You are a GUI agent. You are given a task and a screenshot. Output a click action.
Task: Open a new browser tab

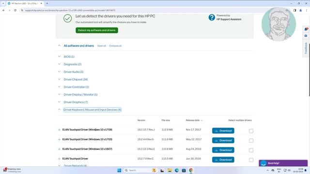point(47,3)
